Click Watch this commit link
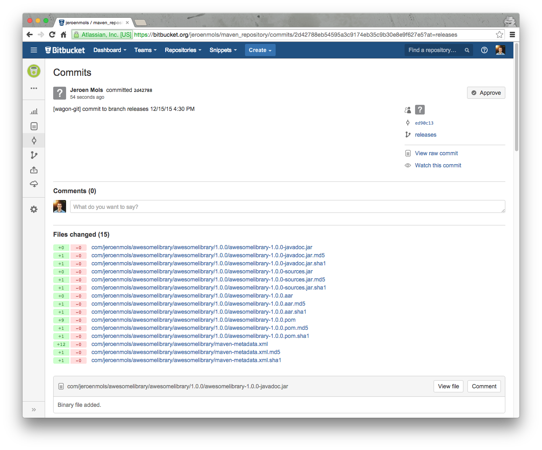 tap(438, 165)
